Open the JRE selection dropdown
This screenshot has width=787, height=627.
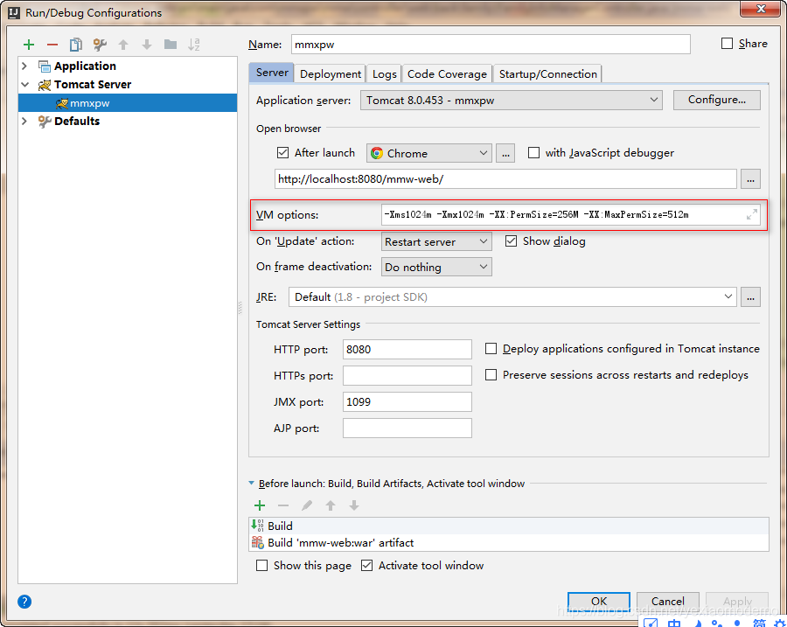729,296
